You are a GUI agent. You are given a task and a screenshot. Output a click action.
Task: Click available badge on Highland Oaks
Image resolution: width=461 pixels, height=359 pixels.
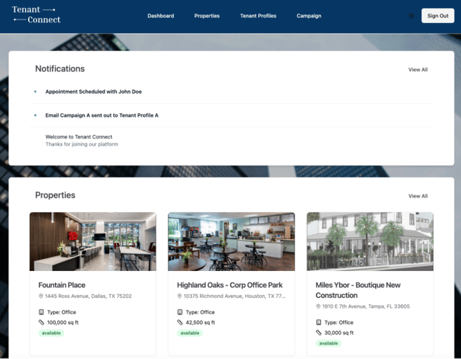click(190, 333)
